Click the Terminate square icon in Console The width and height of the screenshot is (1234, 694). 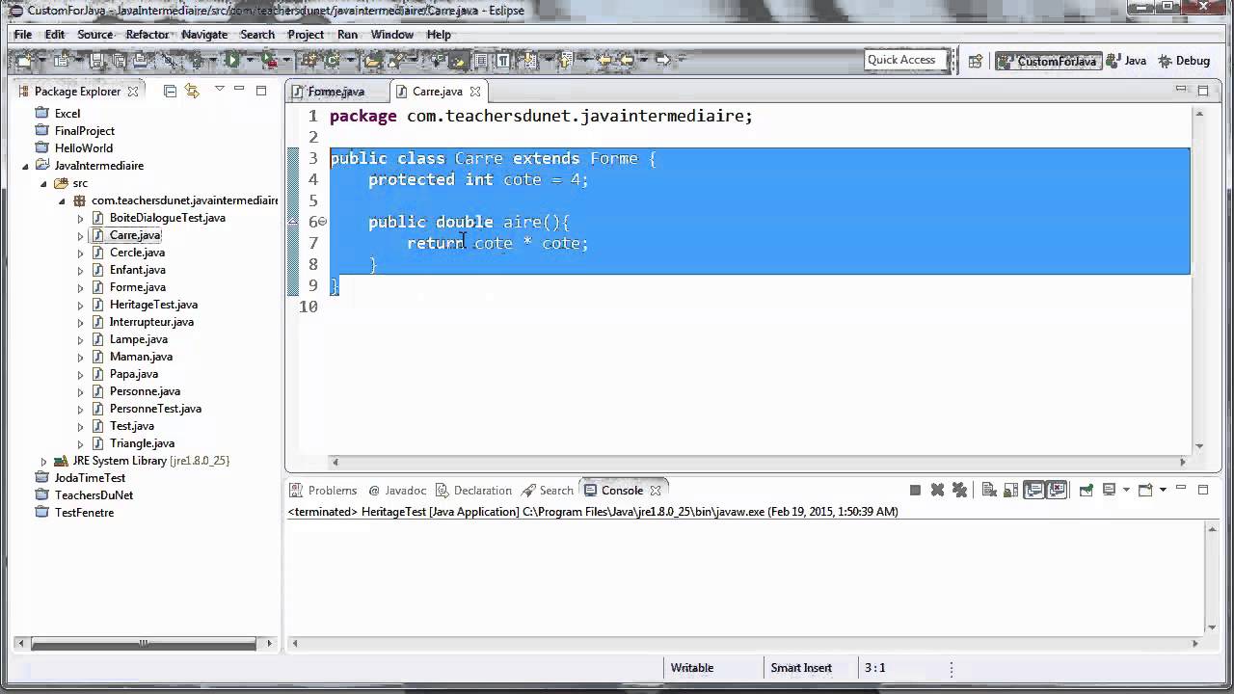(915, 490)
